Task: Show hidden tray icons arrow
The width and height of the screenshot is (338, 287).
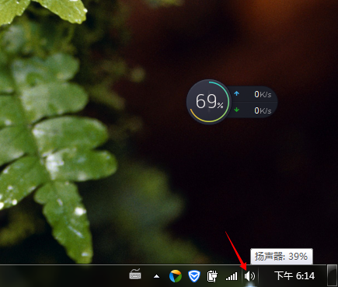Action: [156, 277]
